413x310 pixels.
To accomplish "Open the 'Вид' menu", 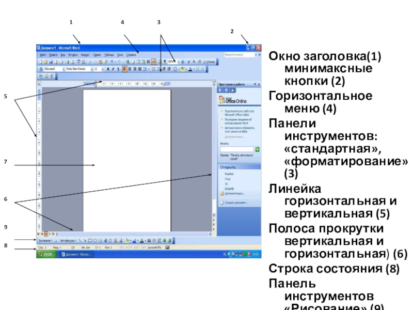I will (x=62, y=55).
